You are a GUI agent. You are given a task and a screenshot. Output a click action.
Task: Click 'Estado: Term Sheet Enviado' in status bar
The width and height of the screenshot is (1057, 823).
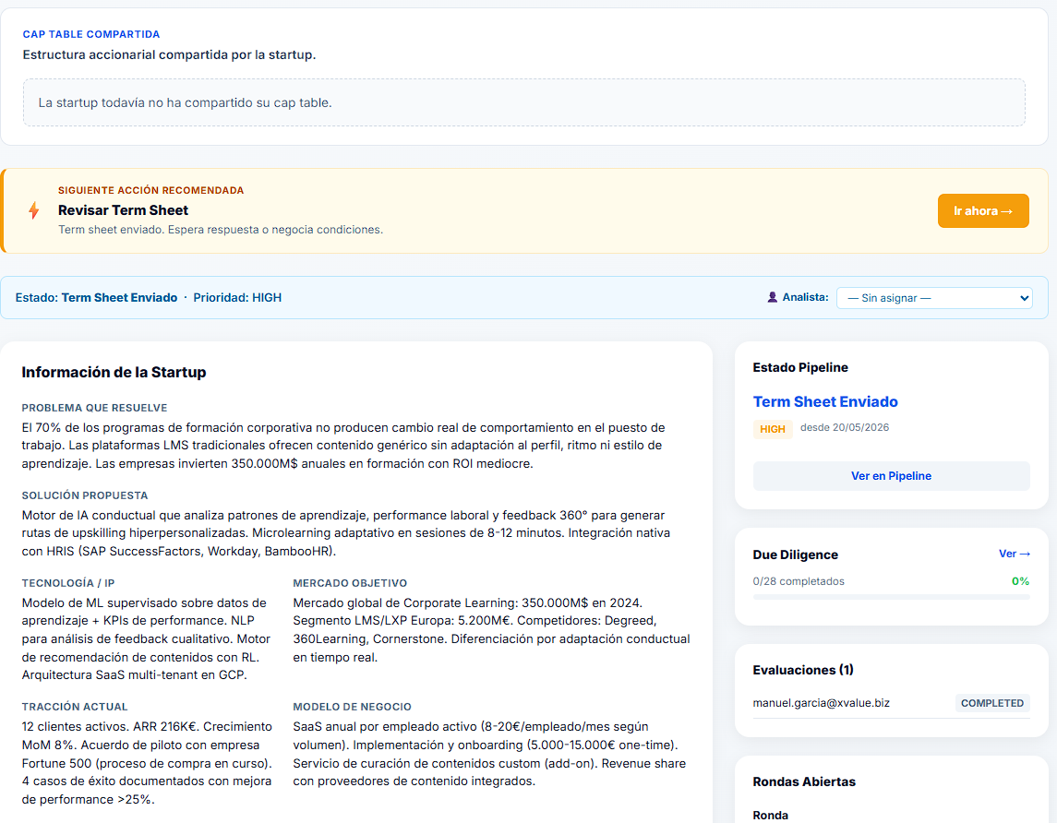tap(96, 298)
